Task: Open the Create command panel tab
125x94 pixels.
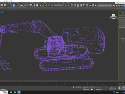Action: pyautogui.click(x=120, y=13)
